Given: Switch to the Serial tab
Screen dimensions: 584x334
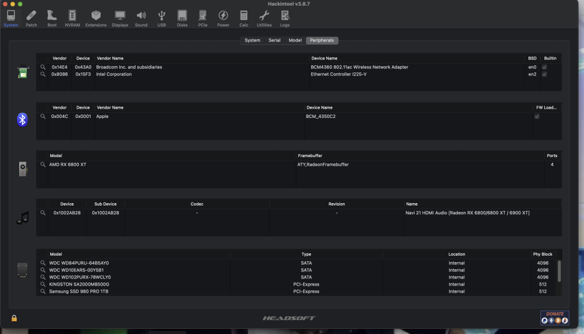Looking at the screenshot, I should click(274, 40).
